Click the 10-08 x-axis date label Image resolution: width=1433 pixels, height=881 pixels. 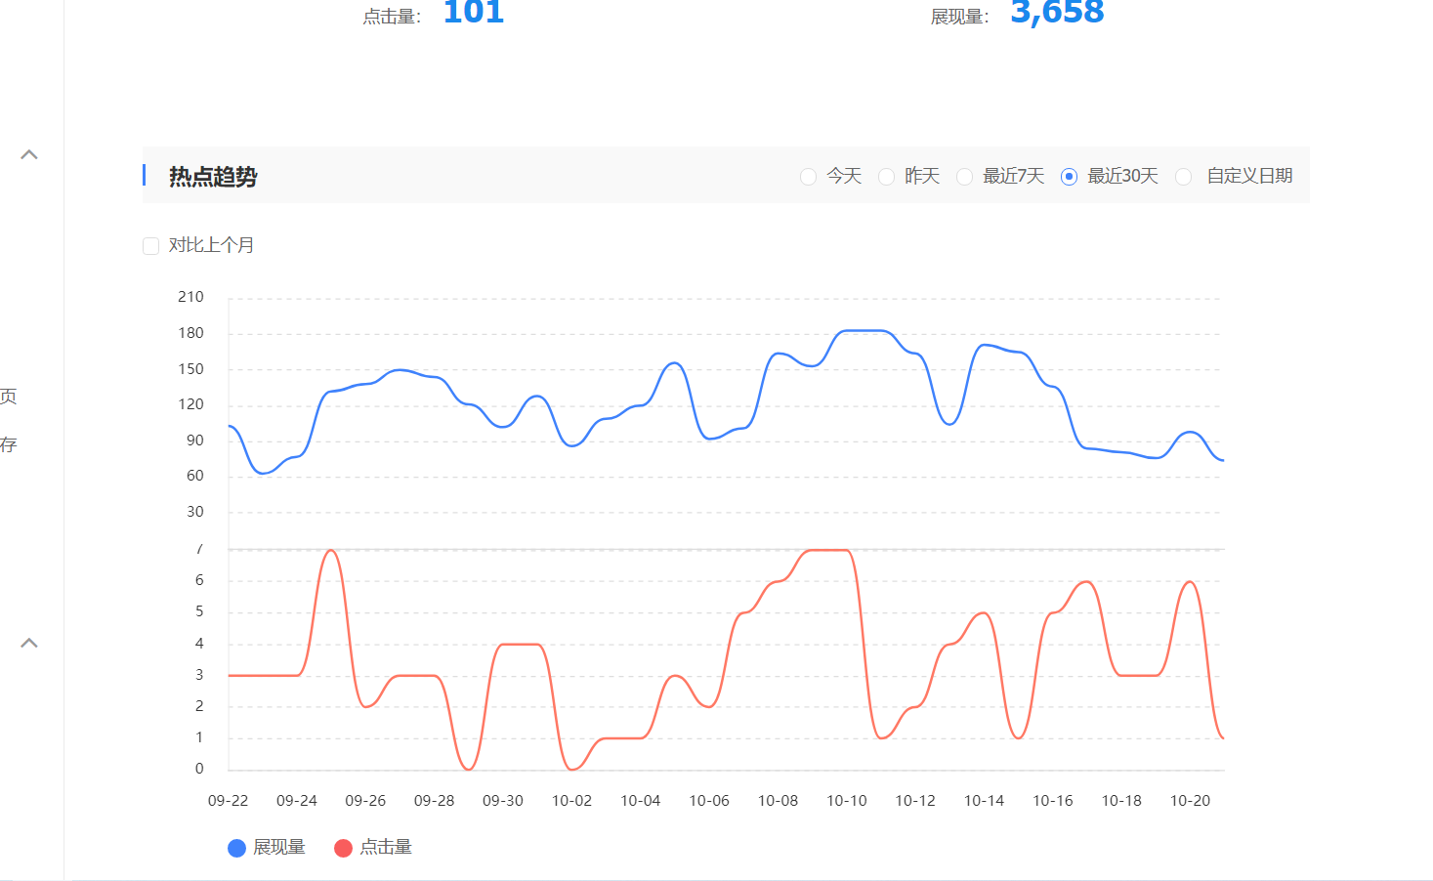779,801
